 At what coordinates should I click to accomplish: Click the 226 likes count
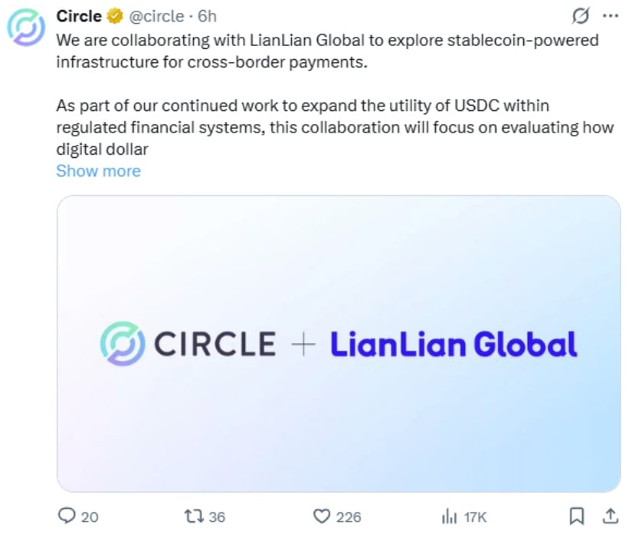coord(348,517)
